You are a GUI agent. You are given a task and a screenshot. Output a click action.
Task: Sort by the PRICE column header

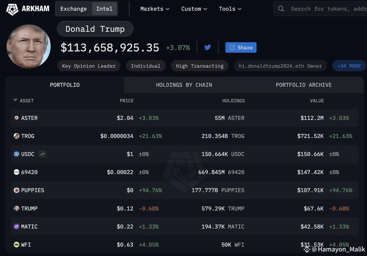point(126,101)
